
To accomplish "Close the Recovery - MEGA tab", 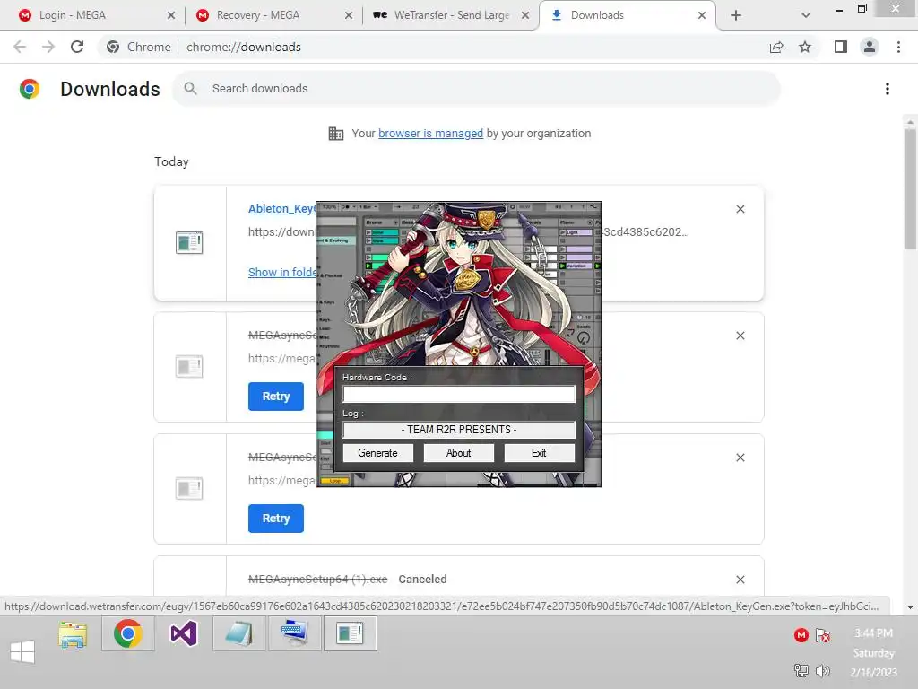I will (x=349, y=15).
